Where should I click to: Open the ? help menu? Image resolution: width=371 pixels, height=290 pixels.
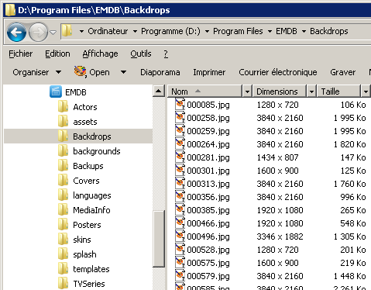(x=166, y=54)
